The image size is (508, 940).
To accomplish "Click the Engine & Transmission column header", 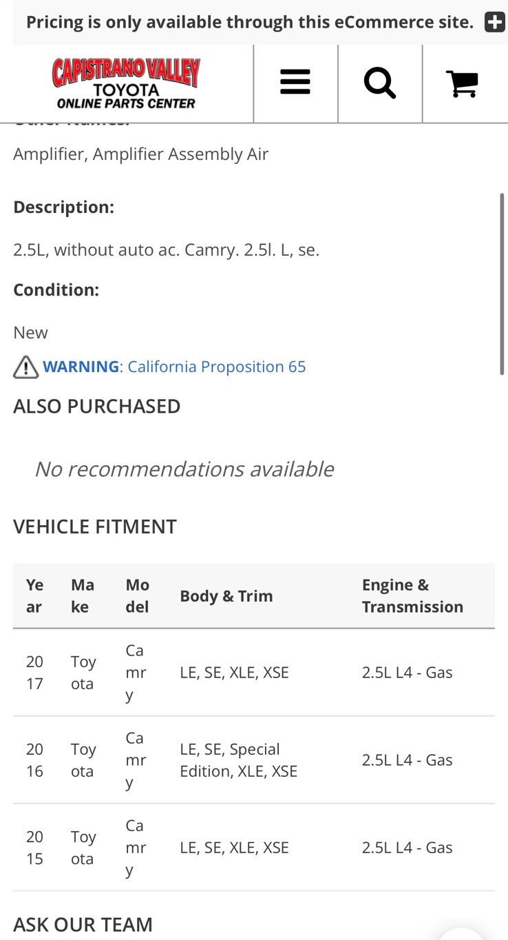I will [x=412, y=595].
